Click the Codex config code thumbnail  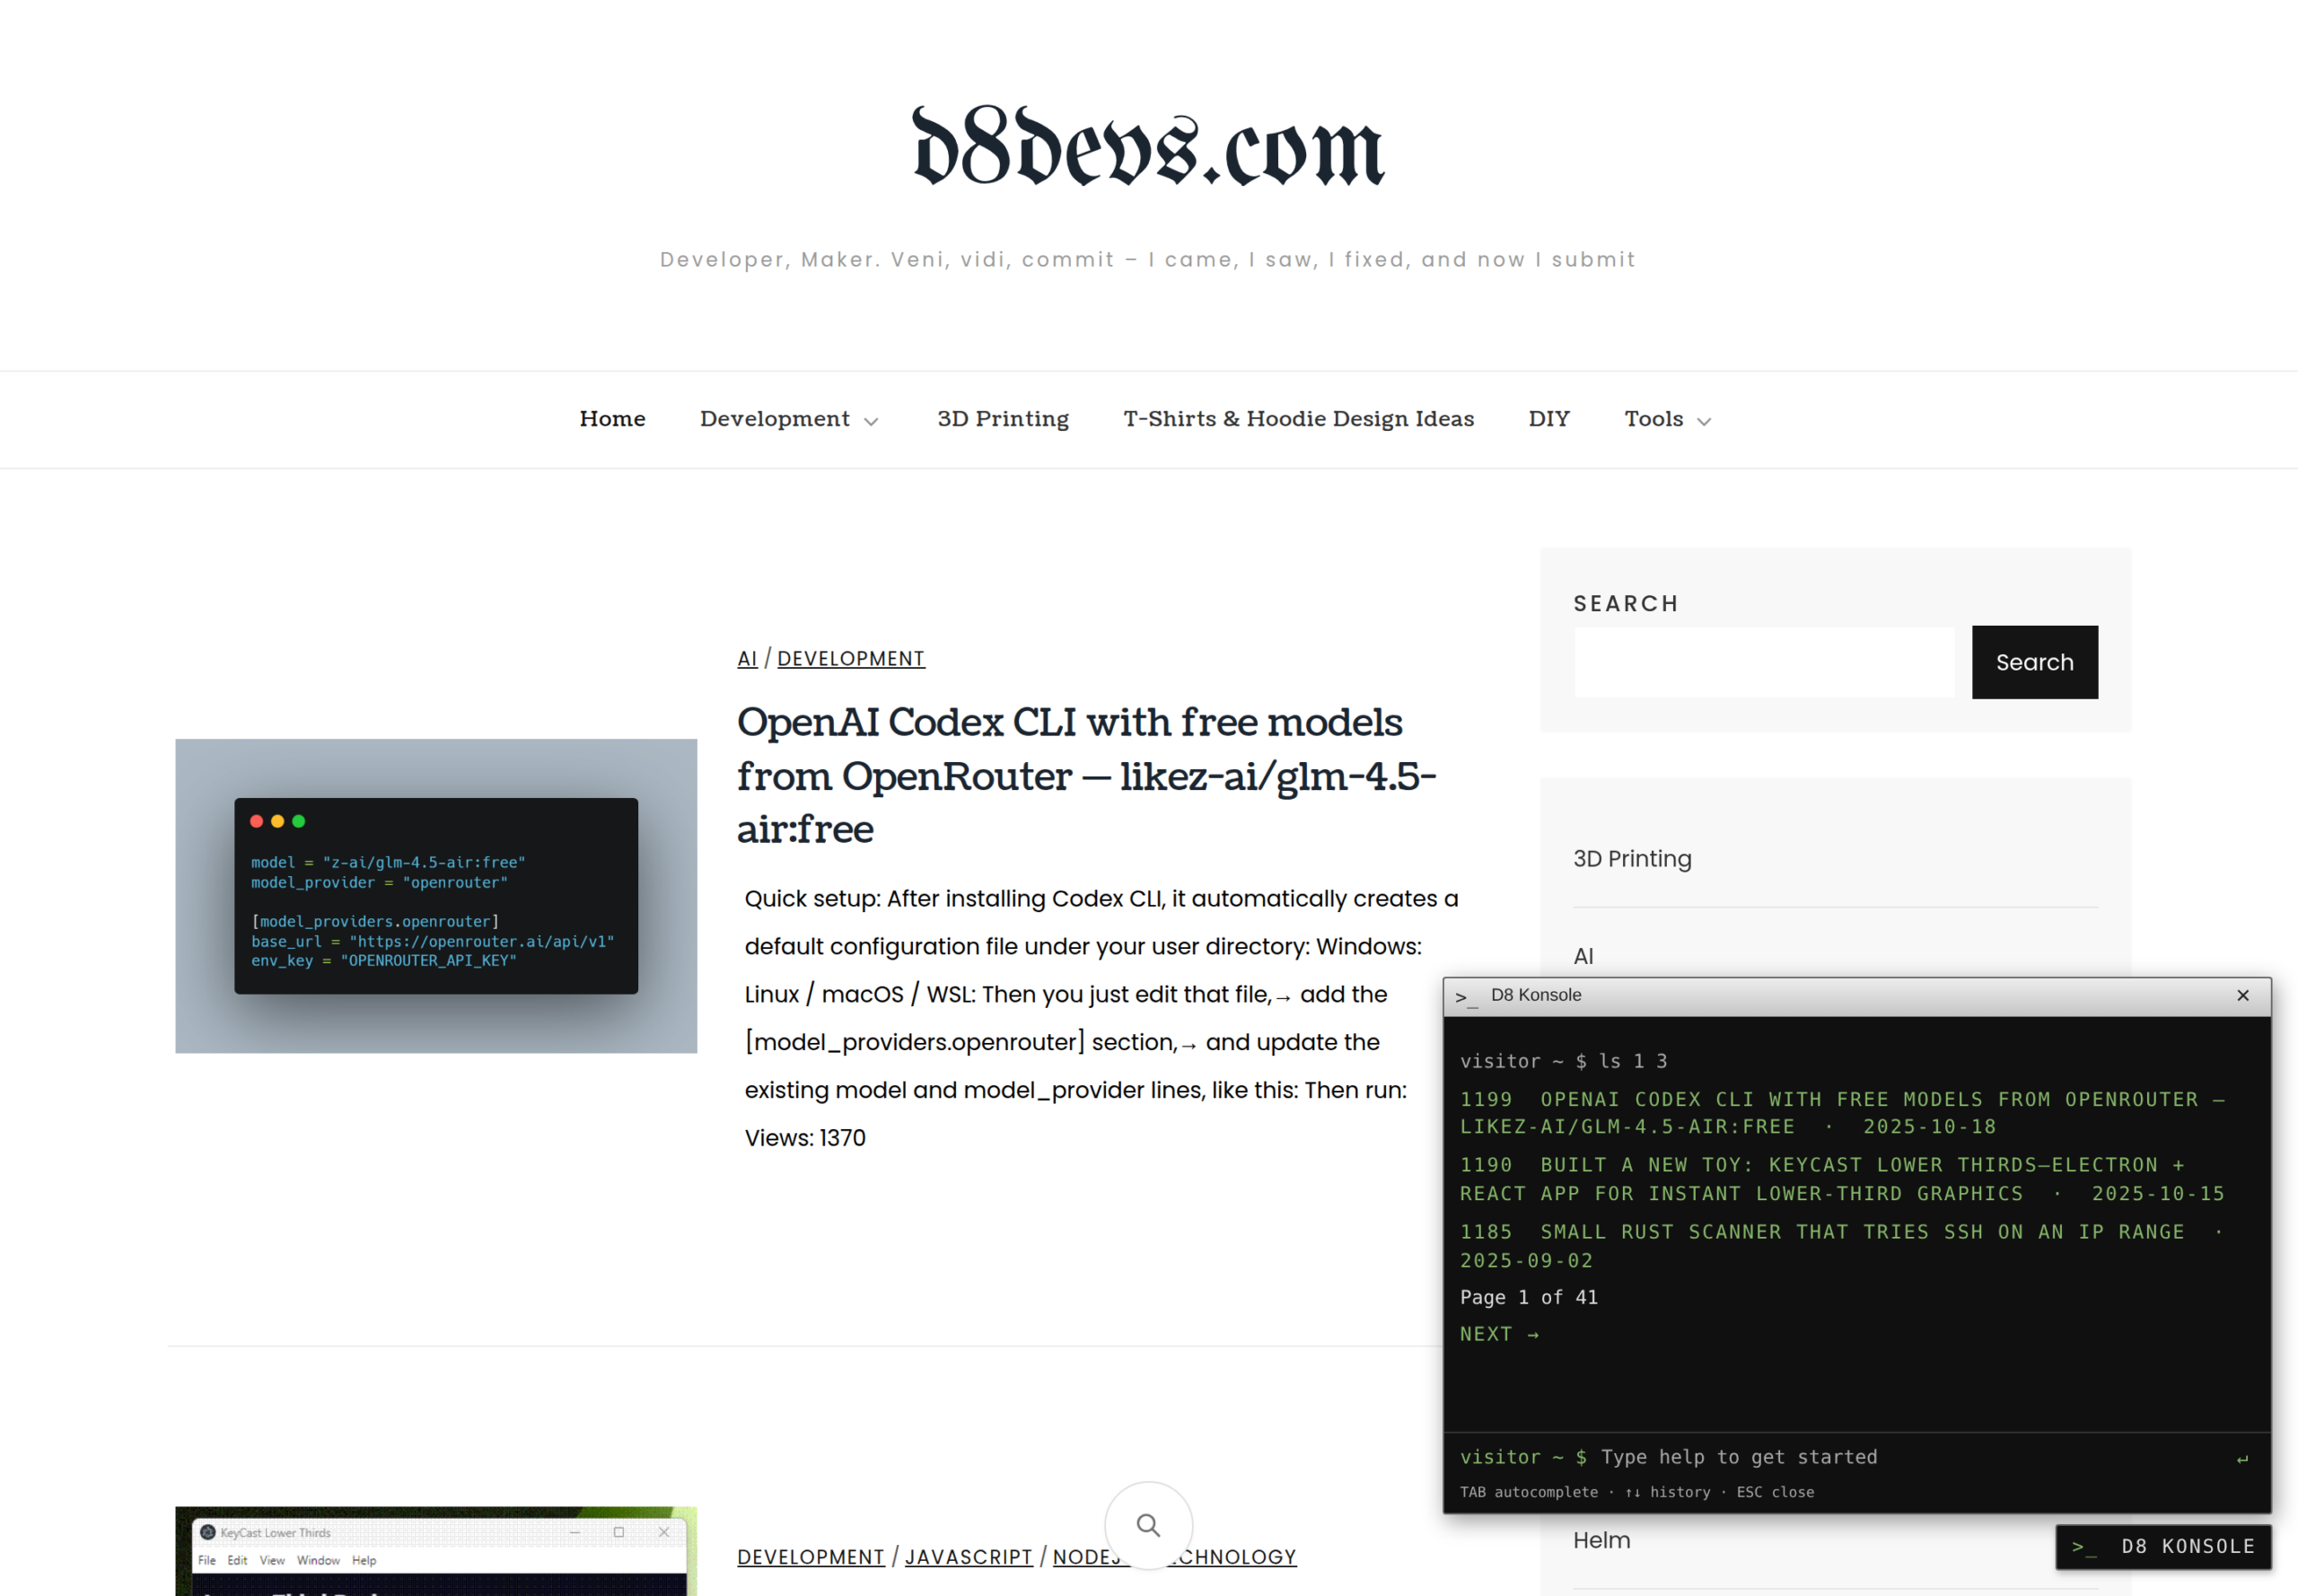click(x=436, y=896)
